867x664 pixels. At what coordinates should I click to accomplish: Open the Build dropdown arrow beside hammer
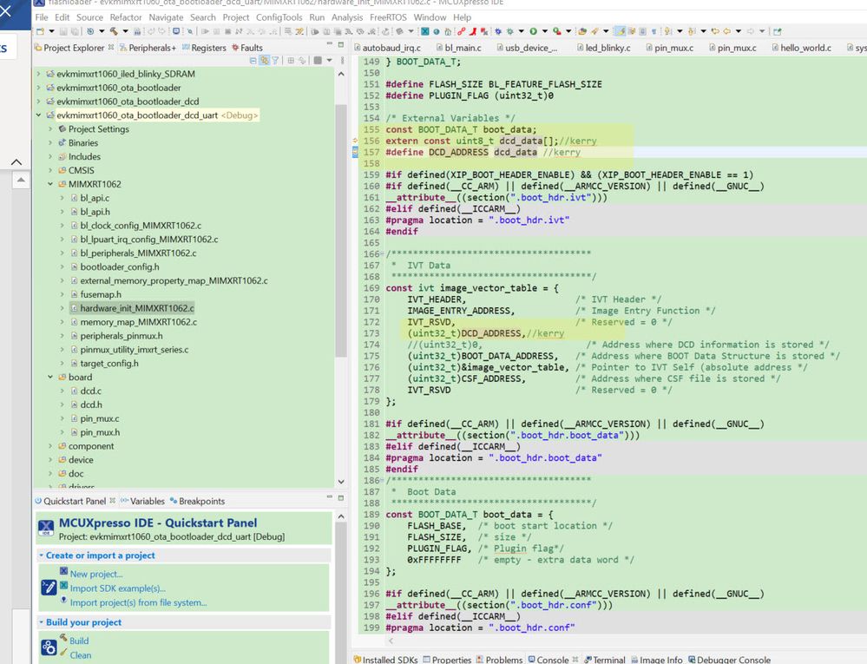(x=126, y=31)
